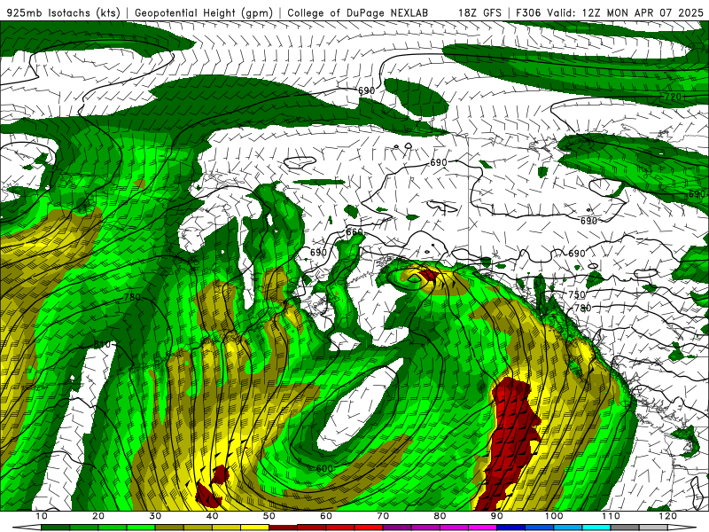The width and height of the screenshot is (709, 532).
Task: Click the cyan color bar segment ending at 110
Action: point(596,528)
